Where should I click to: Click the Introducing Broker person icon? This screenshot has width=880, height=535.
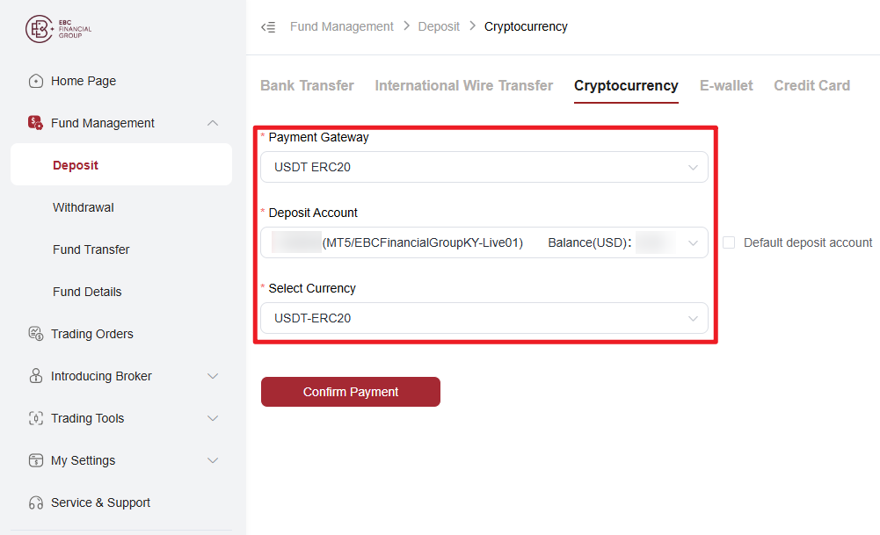click(x=36, y=376)
